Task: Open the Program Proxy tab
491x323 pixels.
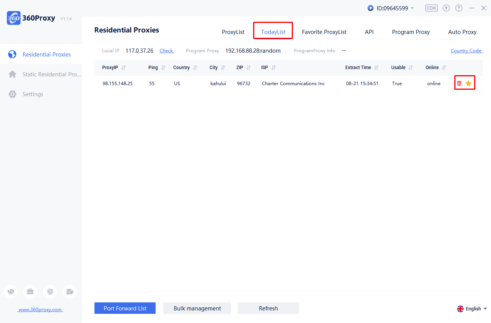Action: coord(411,32)
